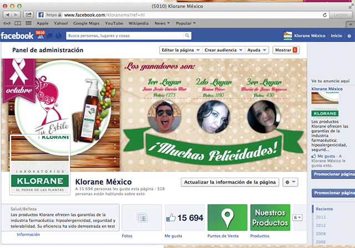
Task: Open the Google Maps bookmark
Action: point(87,23)
